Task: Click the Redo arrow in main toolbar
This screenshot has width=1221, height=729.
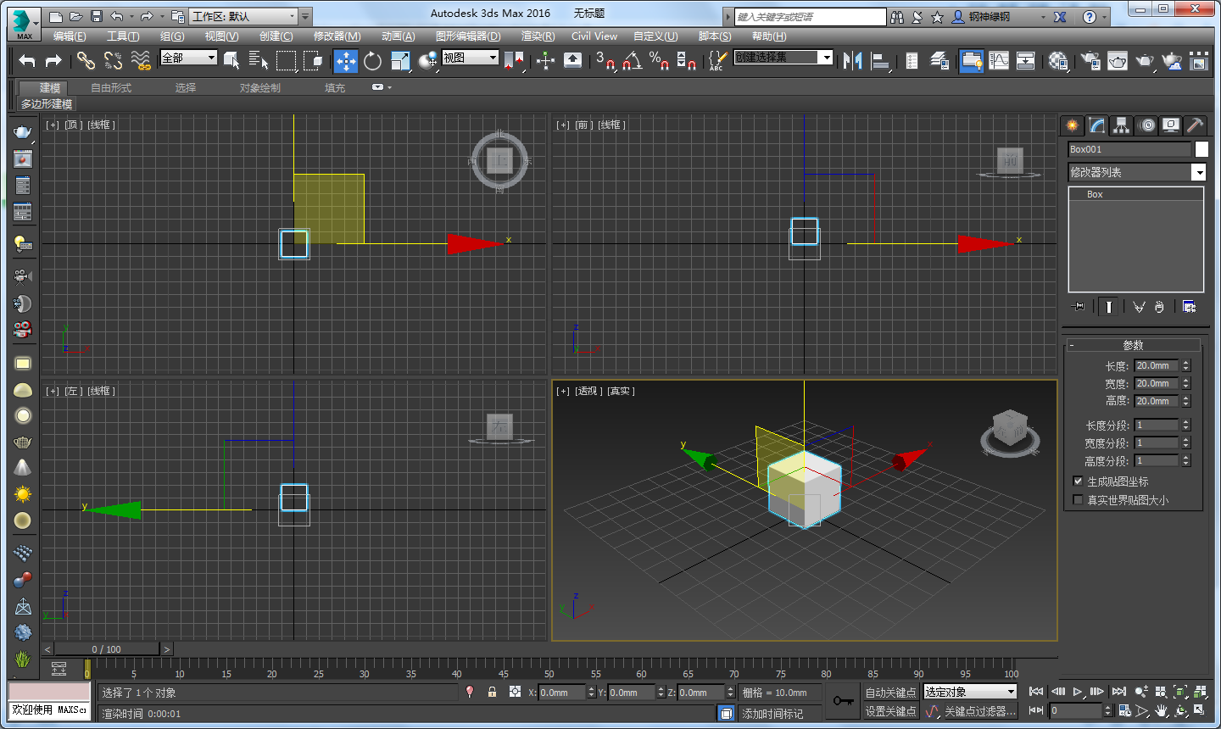Action: tap(53, 60)
